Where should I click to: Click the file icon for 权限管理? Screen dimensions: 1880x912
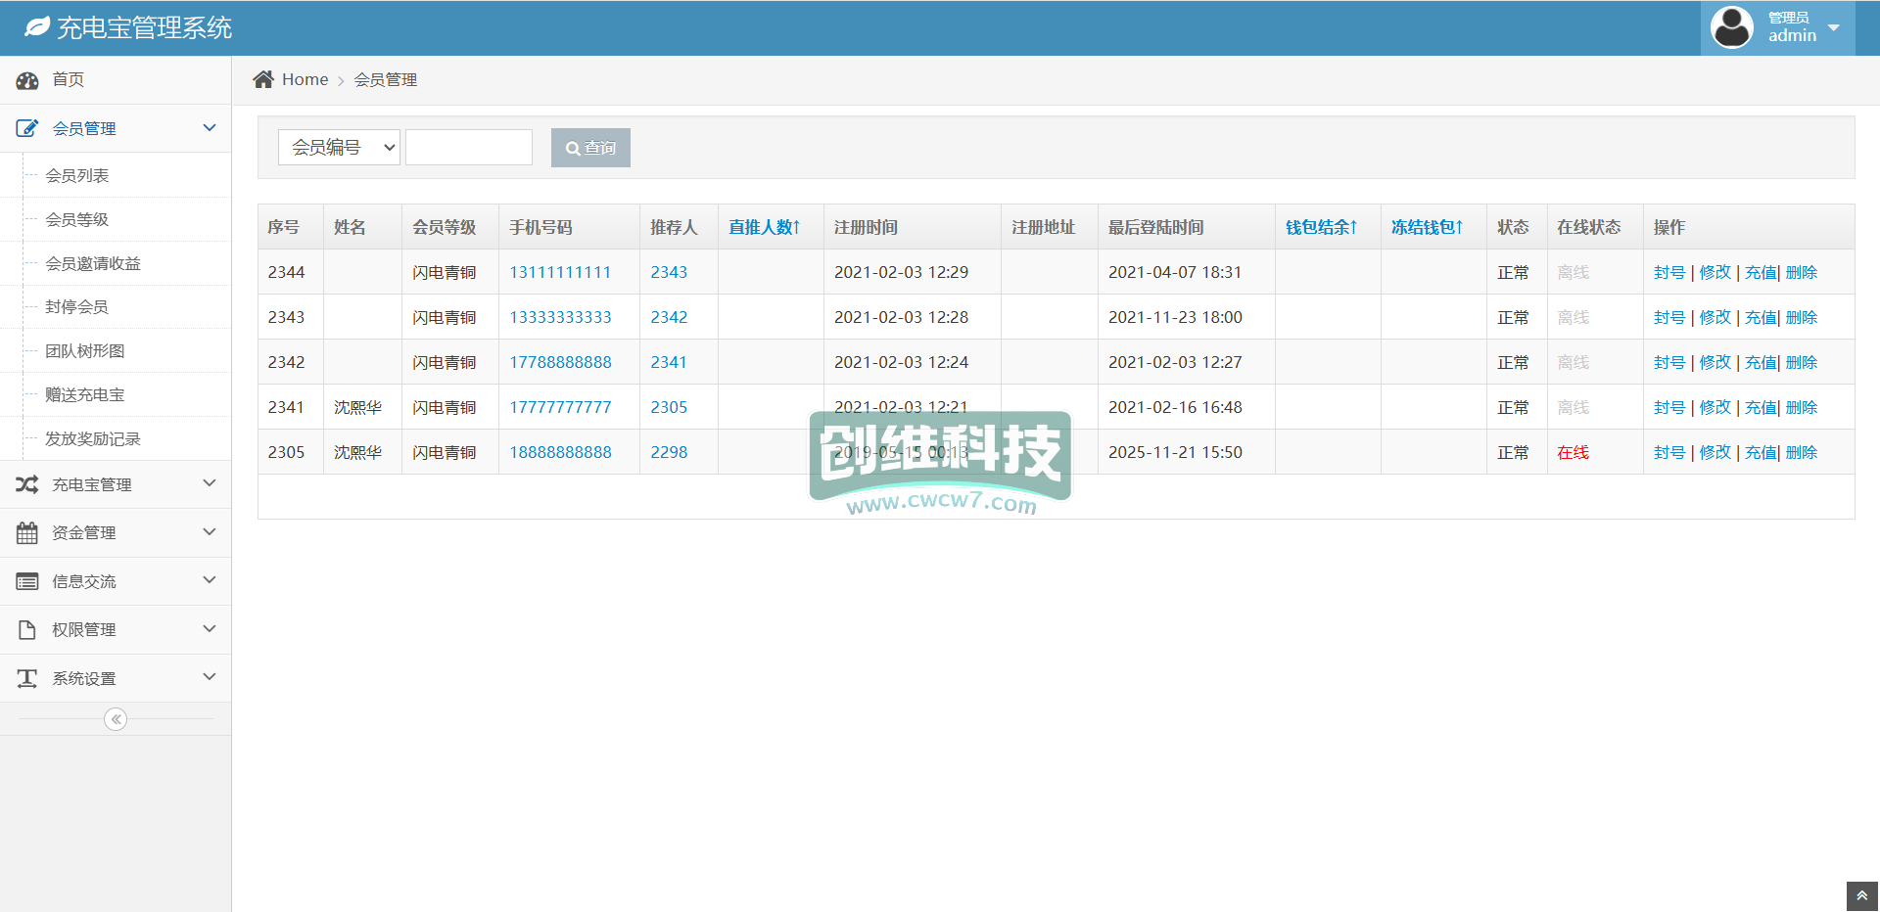click(27, 630)
